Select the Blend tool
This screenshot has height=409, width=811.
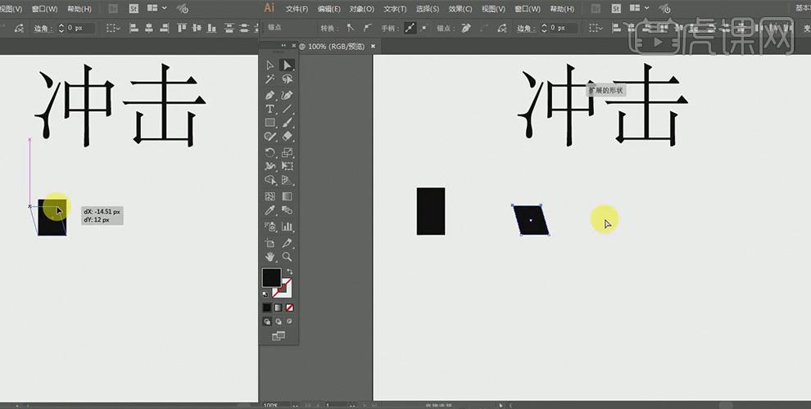tap(287, 210)
